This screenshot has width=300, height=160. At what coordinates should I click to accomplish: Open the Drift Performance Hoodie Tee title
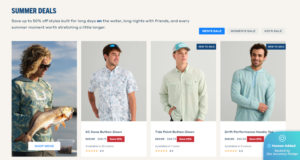[x=249, y=132]
